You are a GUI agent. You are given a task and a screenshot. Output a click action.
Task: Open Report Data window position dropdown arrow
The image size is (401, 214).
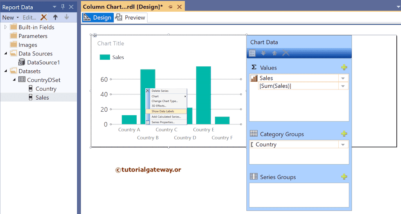pyautogui.click(x=54, y=7)
